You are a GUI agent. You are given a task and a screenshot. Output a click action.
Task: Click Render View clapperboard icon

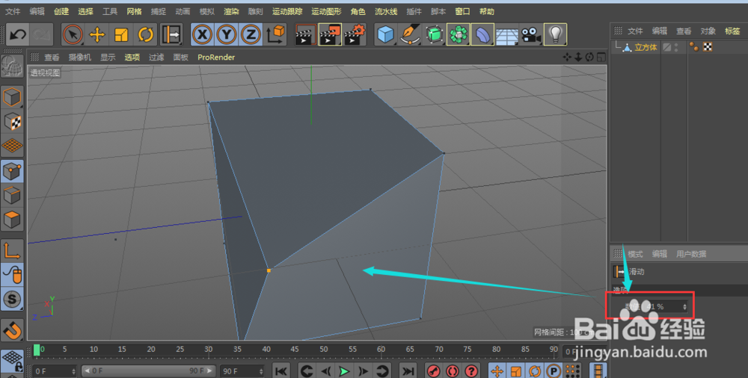point(305,34)
